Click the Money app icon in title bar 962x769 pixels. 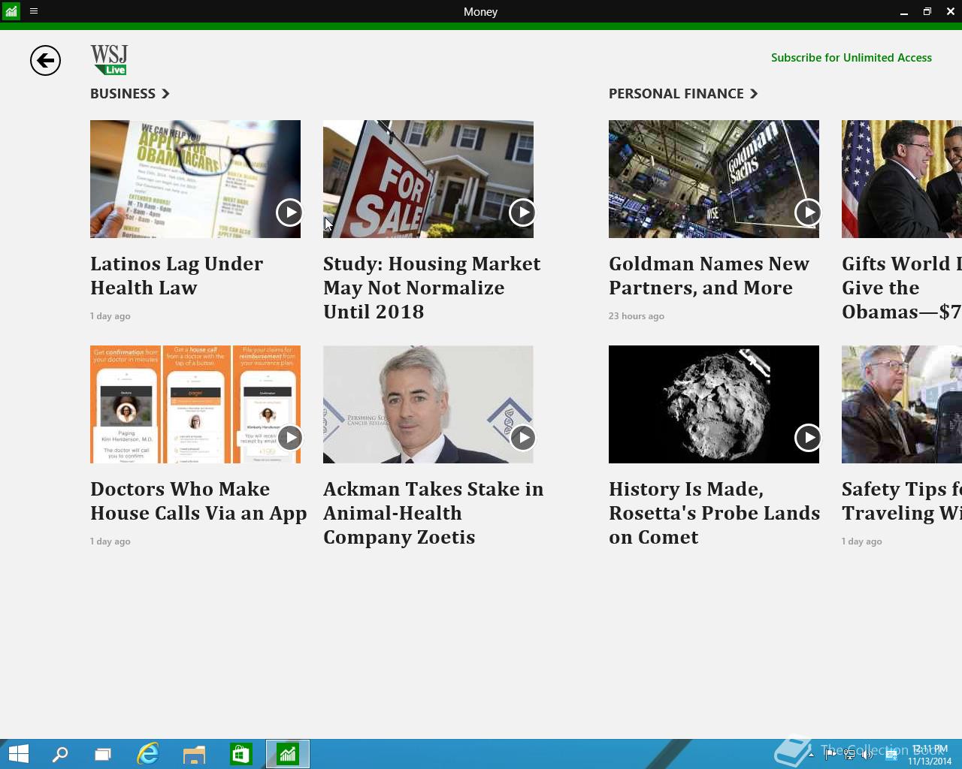pyautogui.click(x=11, y=11)
